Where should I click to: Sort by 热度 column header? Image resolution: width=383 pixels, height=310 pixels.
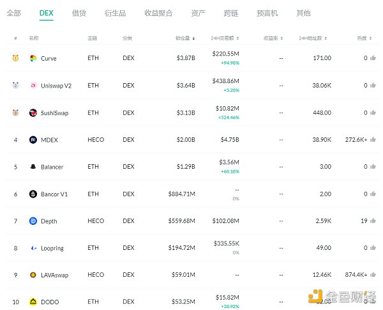363,38
